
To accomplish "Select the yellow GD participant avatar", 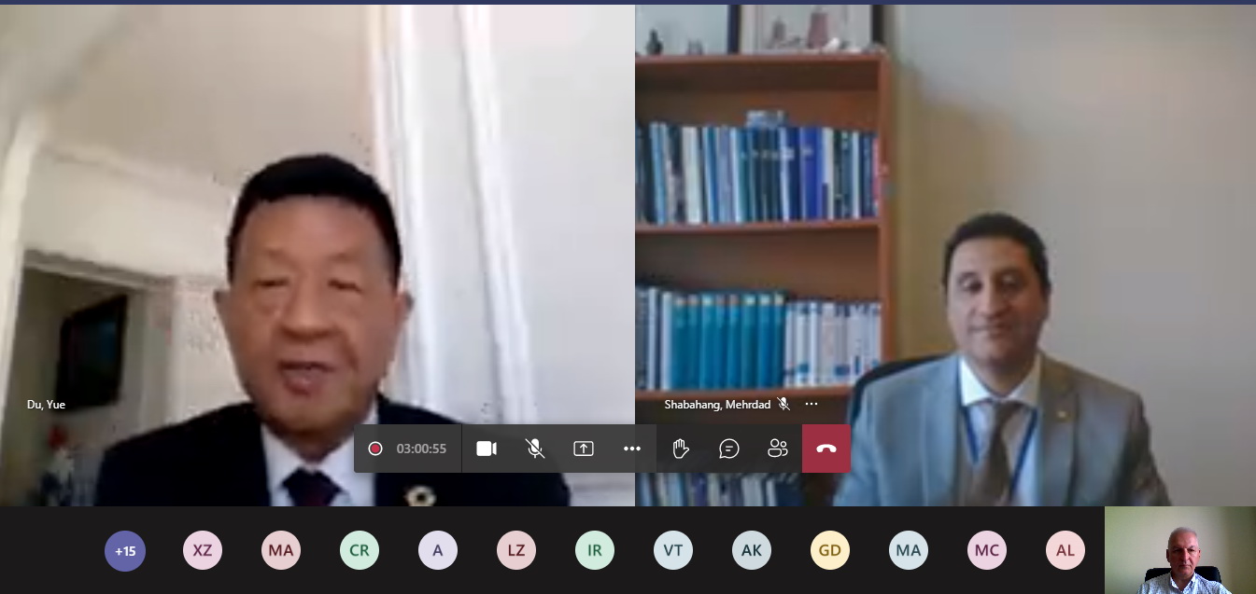I will coord(831,550).
